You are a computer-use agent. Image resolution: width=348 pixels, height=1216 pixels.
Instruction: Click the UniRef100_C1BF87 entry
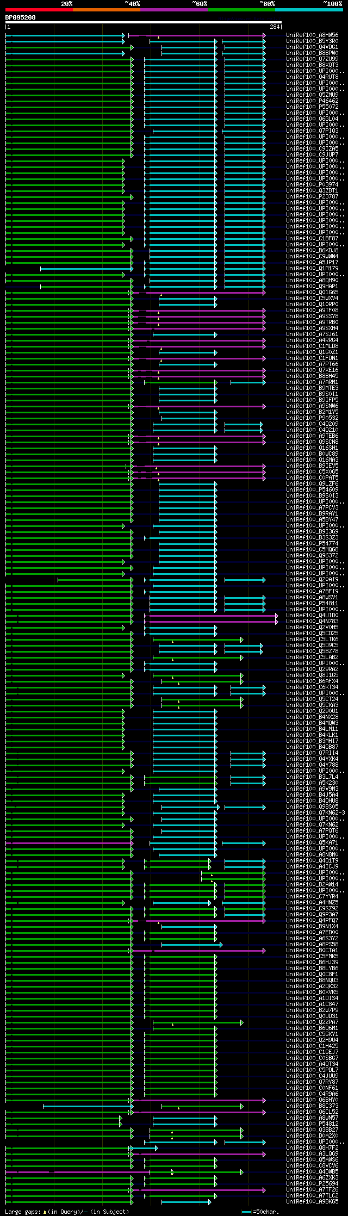tap(312, 238)
